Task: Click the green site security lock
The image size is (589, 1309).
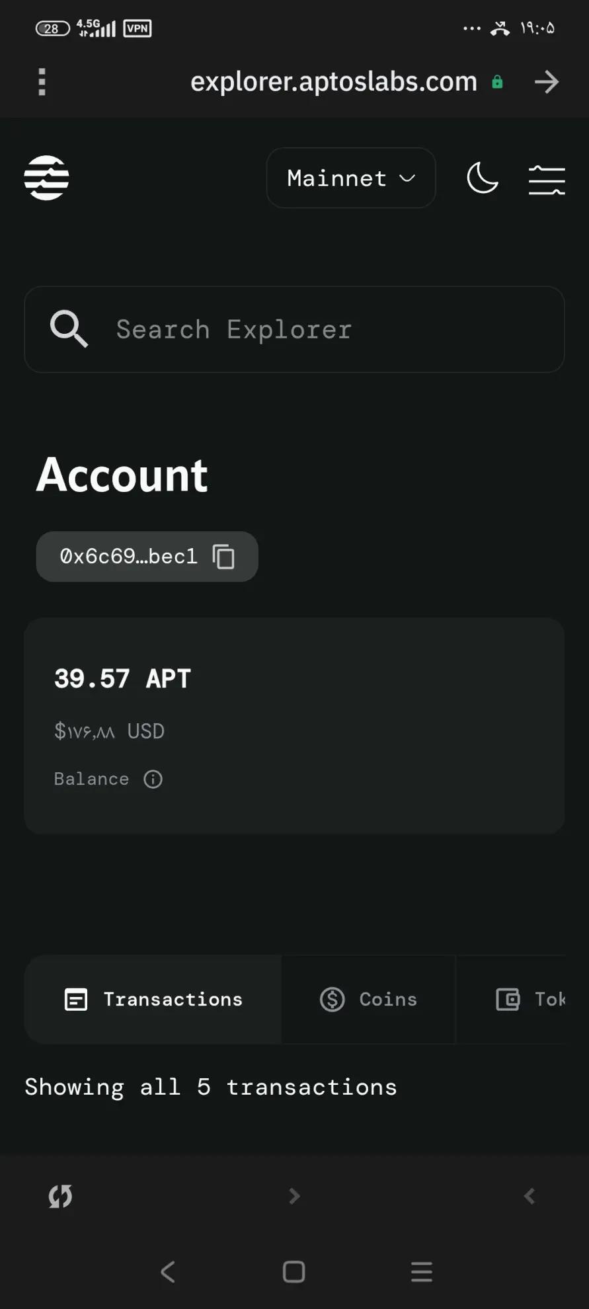Action: 497,82
